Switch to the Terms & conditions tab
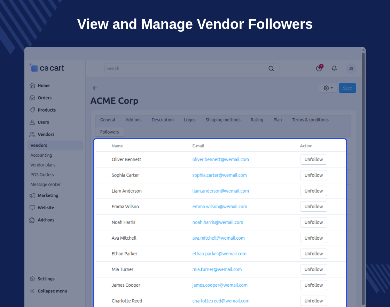 pyautogui.click(x=310, y=120)
